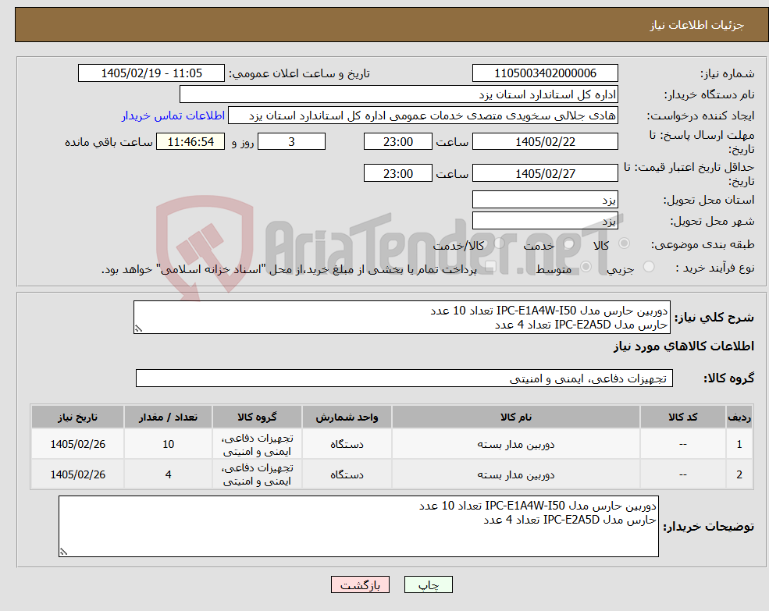The height and width of the screenshot is (611, 769).
Task: Click the delivery city field یزد
Action: pyautogui.click(x=545, y=221)
